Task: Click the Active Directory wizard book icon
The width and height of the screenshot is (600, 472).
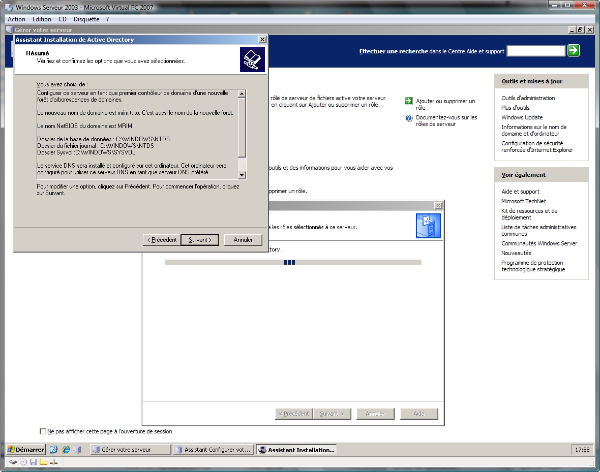Action: 252,59
